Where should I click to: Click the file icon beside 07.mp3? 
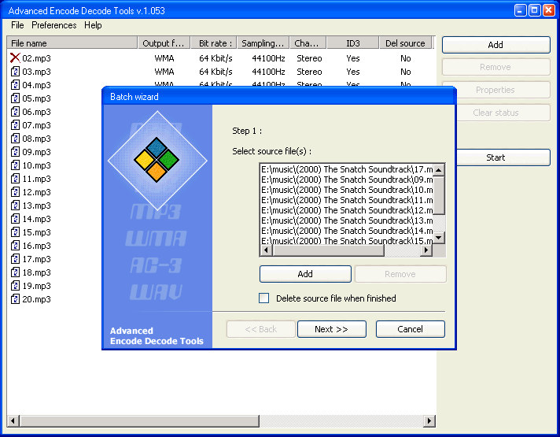coord(15,125)
